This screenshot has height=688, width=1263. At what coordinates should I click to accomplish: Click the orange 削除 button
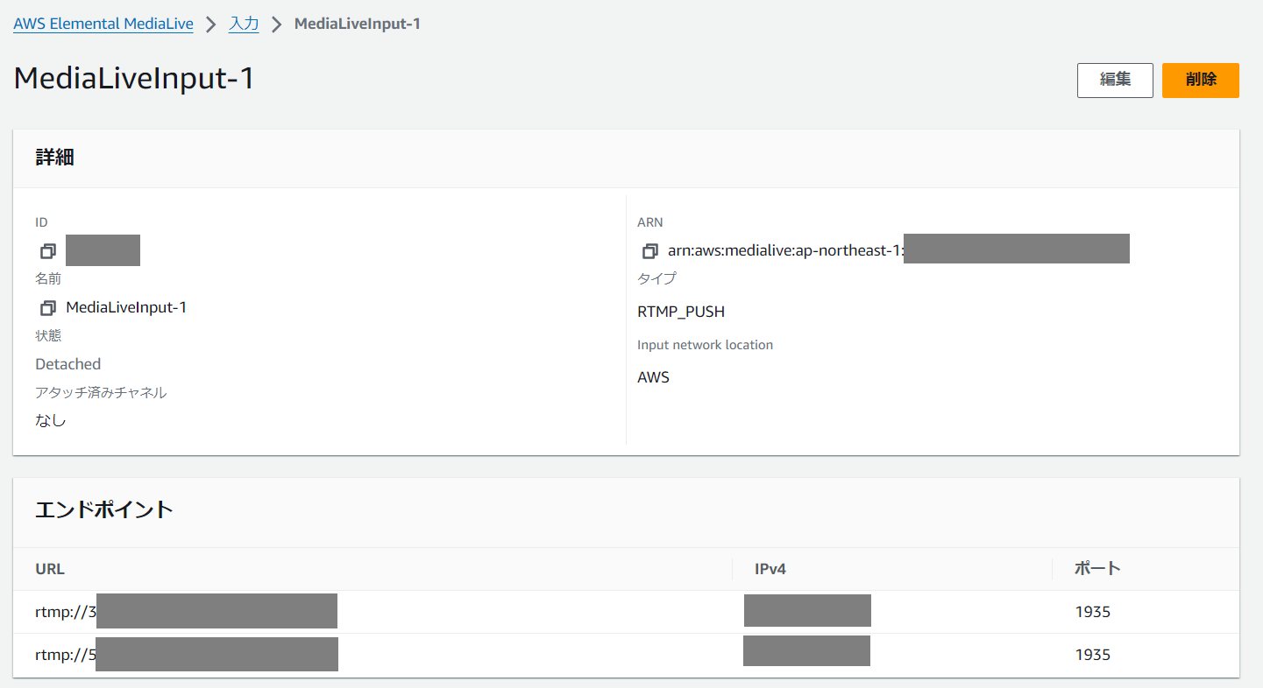(x=1201, y=80)
